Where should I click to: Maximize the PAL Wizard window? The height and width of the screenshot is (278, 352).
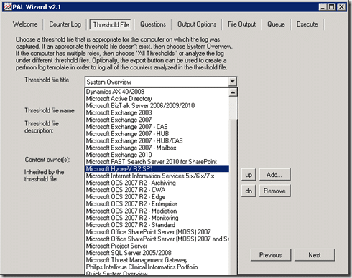pyautogui.click(x=332, y=7)
